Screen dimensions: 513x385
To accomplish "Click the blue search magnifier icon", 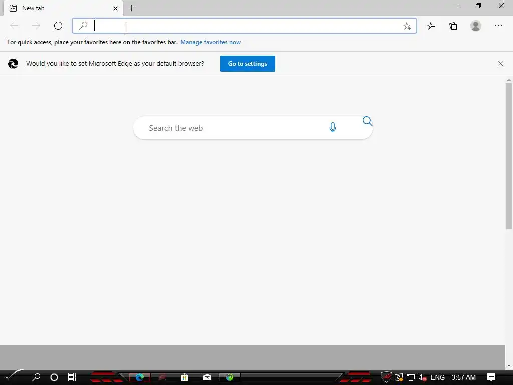I will pyautogui.click(x=367, y=121).
